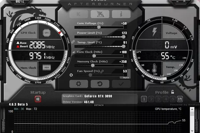Click the DETACH monitor button

tap(99, 105)
